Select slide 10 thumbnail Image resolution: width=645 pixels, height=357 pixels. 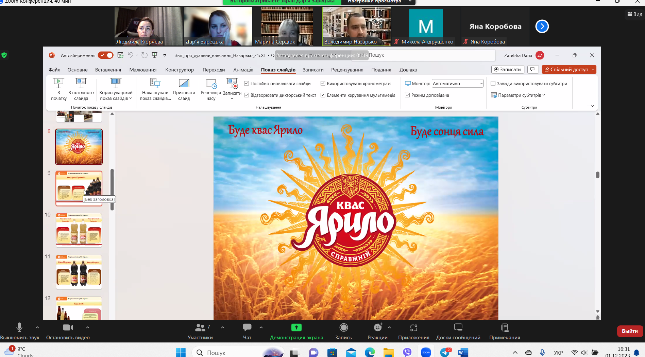point(79,230)
